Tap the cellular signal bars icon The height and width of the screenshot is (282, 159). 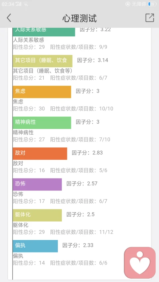point(19,4)
